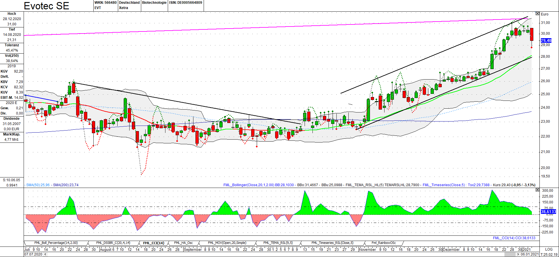
Task: Close the price chart pane
Action: (x=537, y=14)
